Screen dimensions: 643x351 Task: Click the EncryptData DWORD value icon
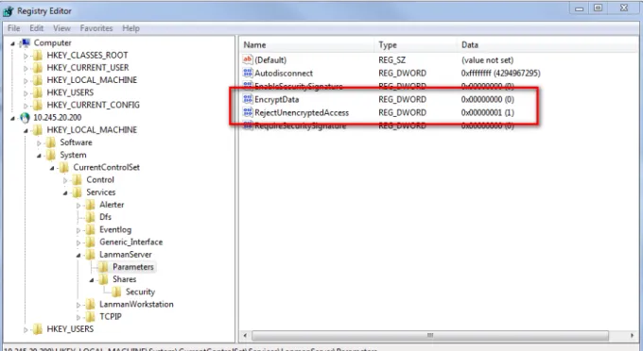tap(248, 99)
